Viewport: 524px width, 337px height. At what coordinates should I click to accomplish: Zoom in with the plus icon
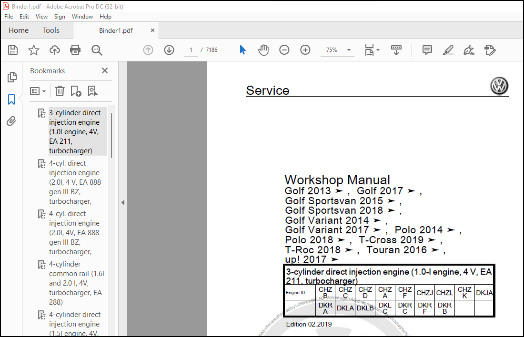tap(305, 50)
